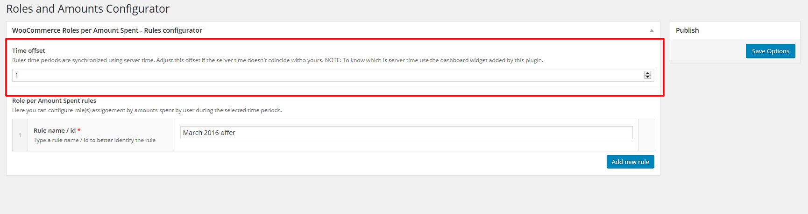
Task: Select the 'Role per Amount Spent rules' heading
Action: point(54,100)
